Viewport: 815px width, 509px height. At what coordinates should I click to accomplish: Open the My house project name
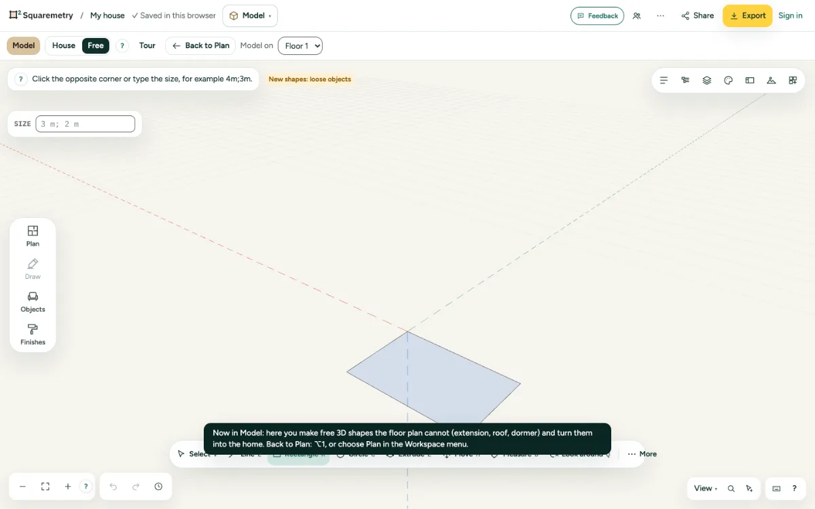107,16
